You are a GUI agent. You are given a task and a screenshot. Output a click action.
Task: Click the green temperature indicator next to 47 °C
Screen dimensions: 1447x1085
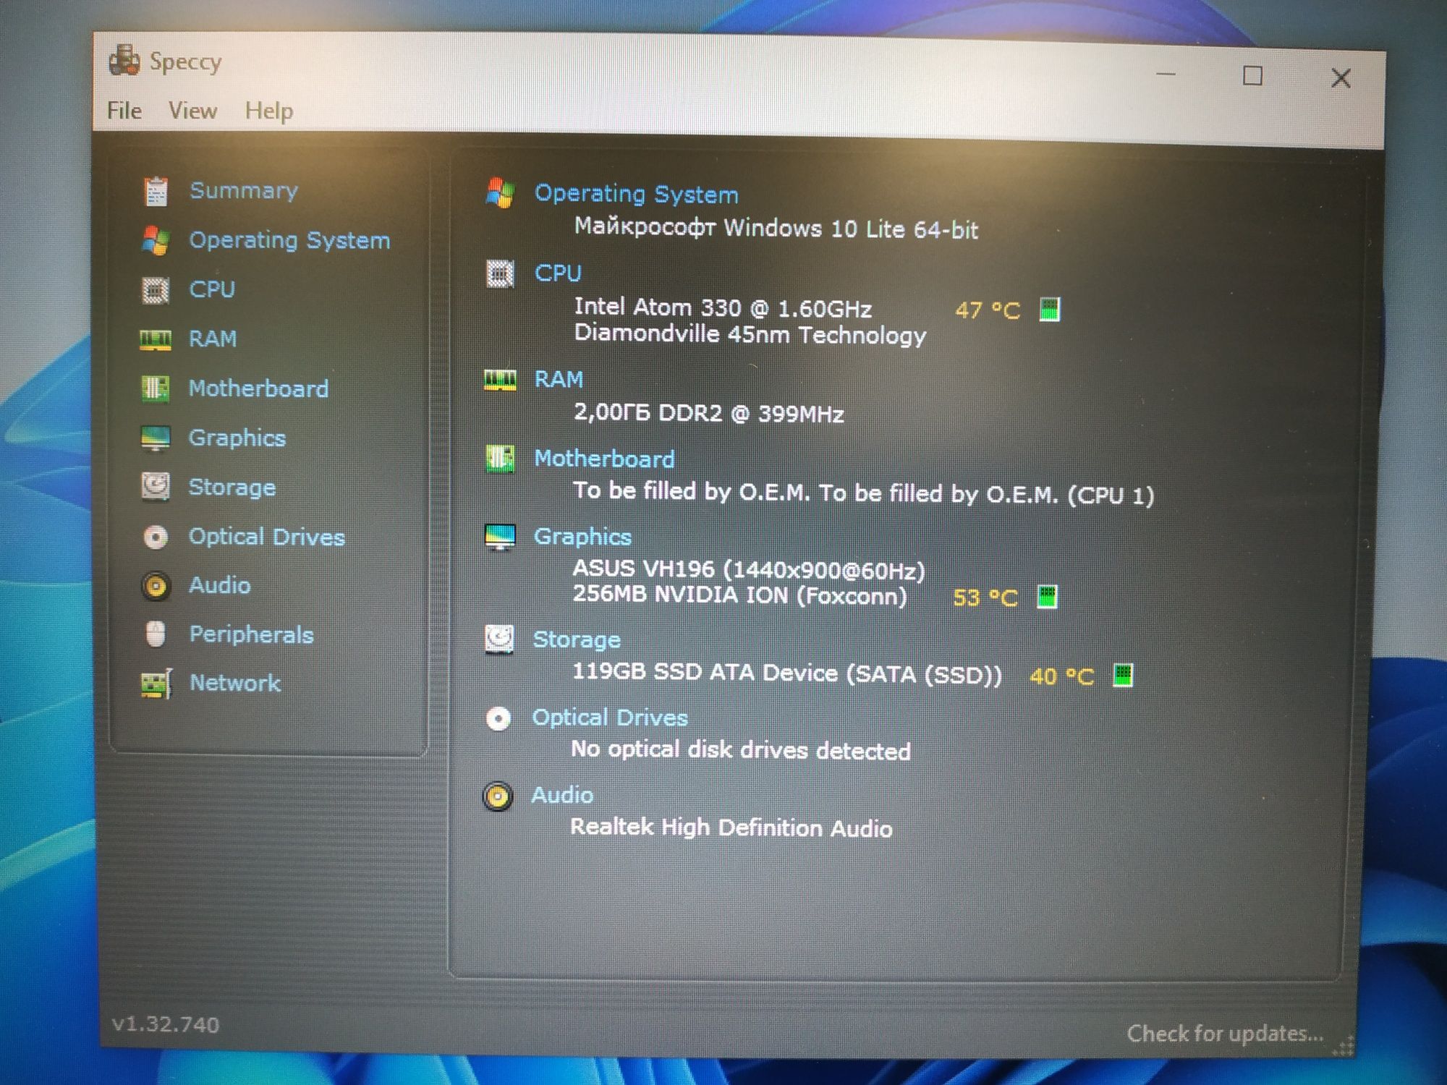(1050, 310)
